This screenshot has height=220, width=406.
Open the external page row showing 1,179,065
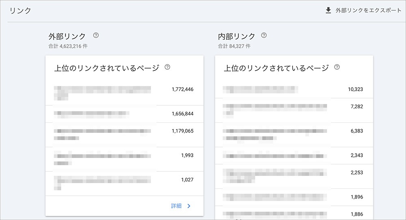(x=124, y=135)
